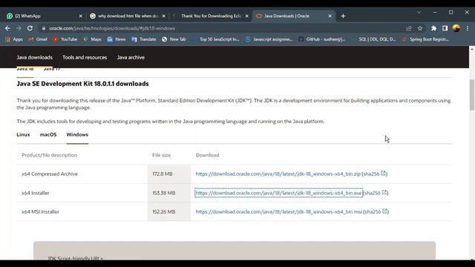
Task: Open Apps bookmark shortcut
Action: click(14, 39)
